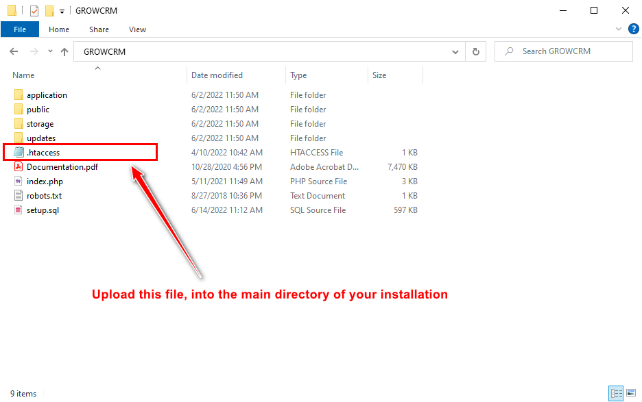Open the Recent locations dropdown arrow
Viewport: 642px width, 402px height.
[x=50, y=51]
